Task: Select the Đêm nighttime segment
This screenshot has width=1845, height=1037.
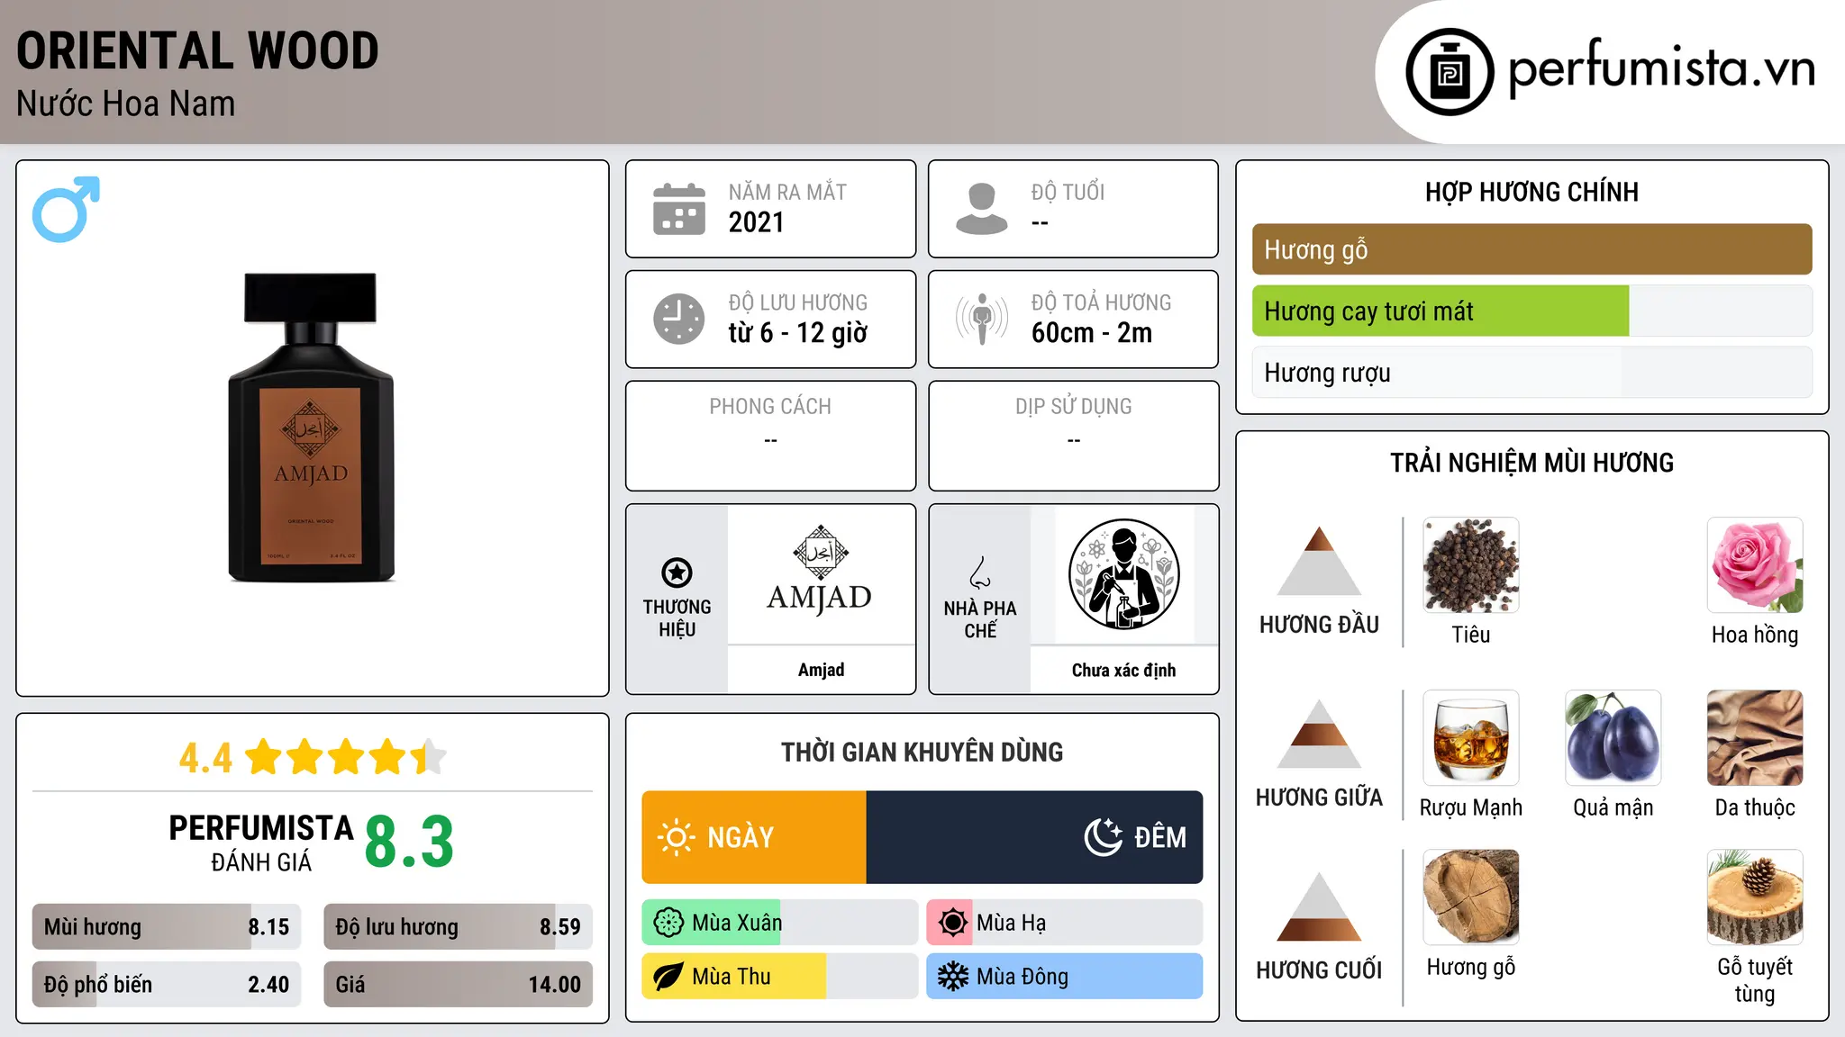Action: point(1034,837)
